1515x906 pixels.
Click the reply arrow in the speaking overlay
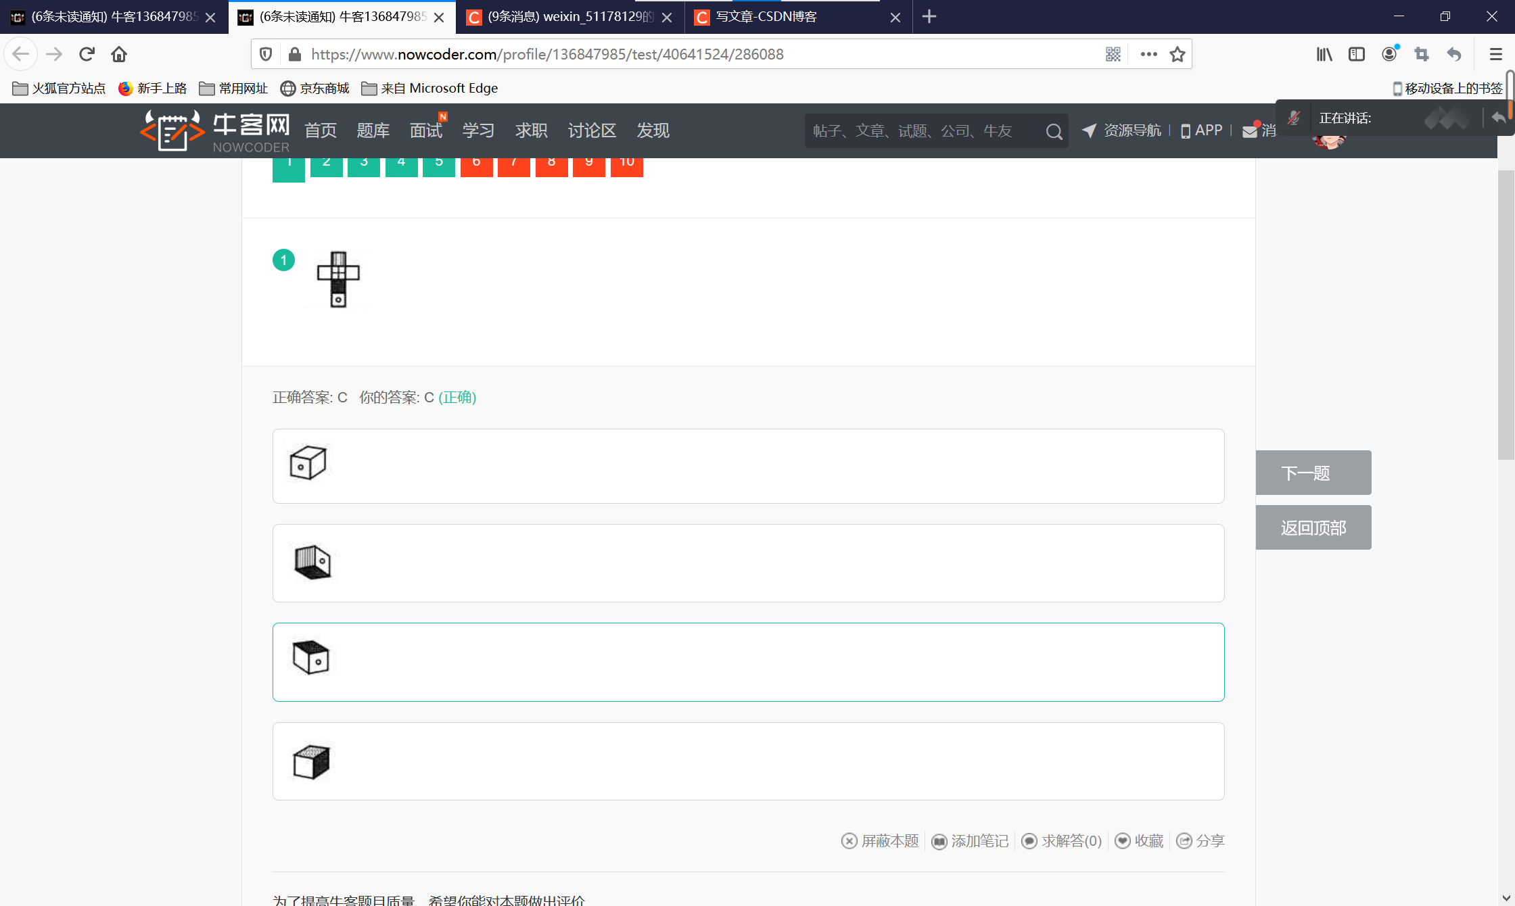point(1499,118)
